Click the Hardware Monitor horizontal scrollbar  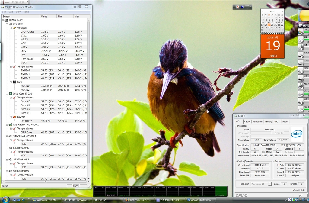46,182
